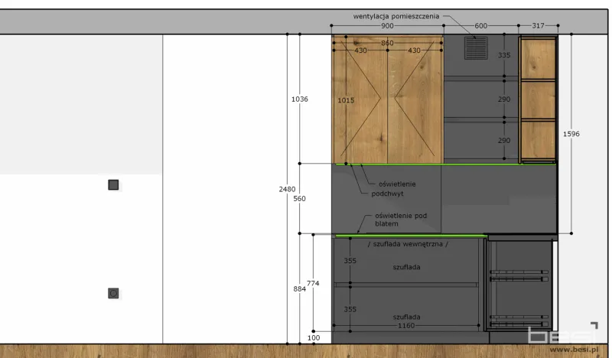Viewport: 612px width, 358px height.
Task: Click the 355 dimension of the lower drawer
Action: click(350, 309)
